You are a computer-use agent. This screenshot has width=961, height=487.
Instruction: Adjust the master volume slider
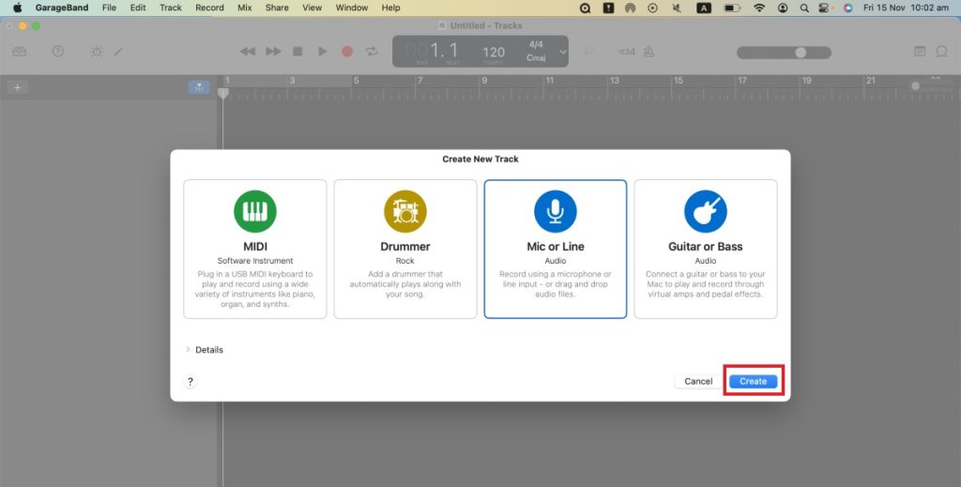(784, 53)
